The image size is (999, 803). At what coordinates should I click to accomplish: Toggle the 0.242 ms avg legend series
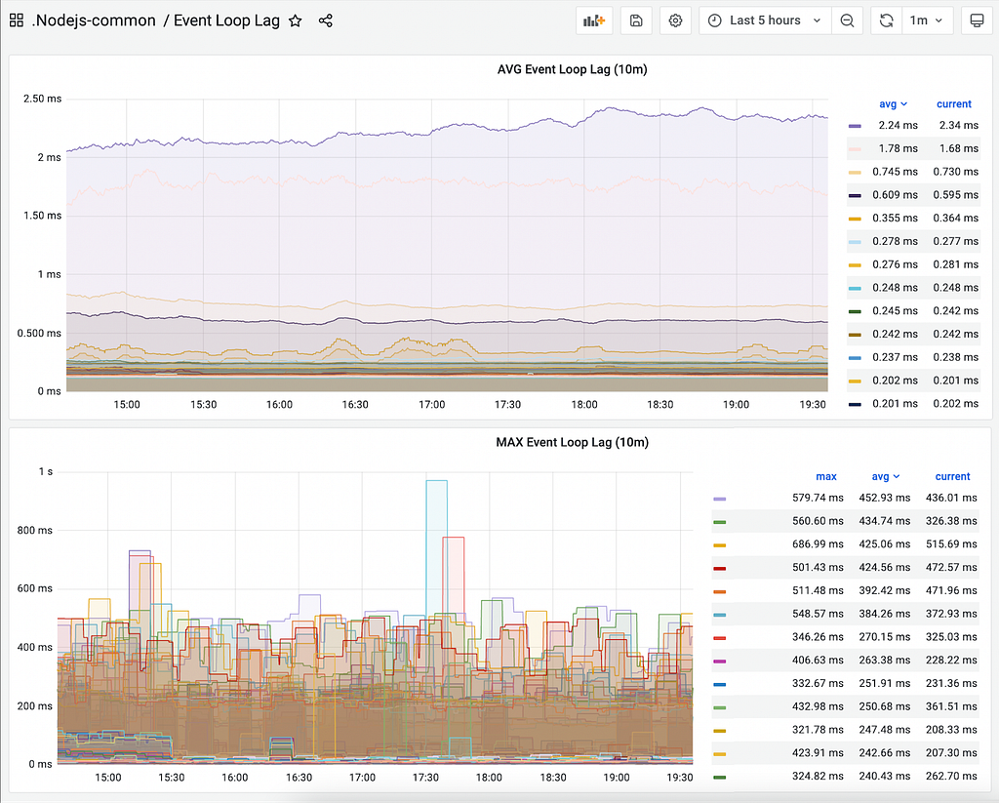tap(913, 334)
